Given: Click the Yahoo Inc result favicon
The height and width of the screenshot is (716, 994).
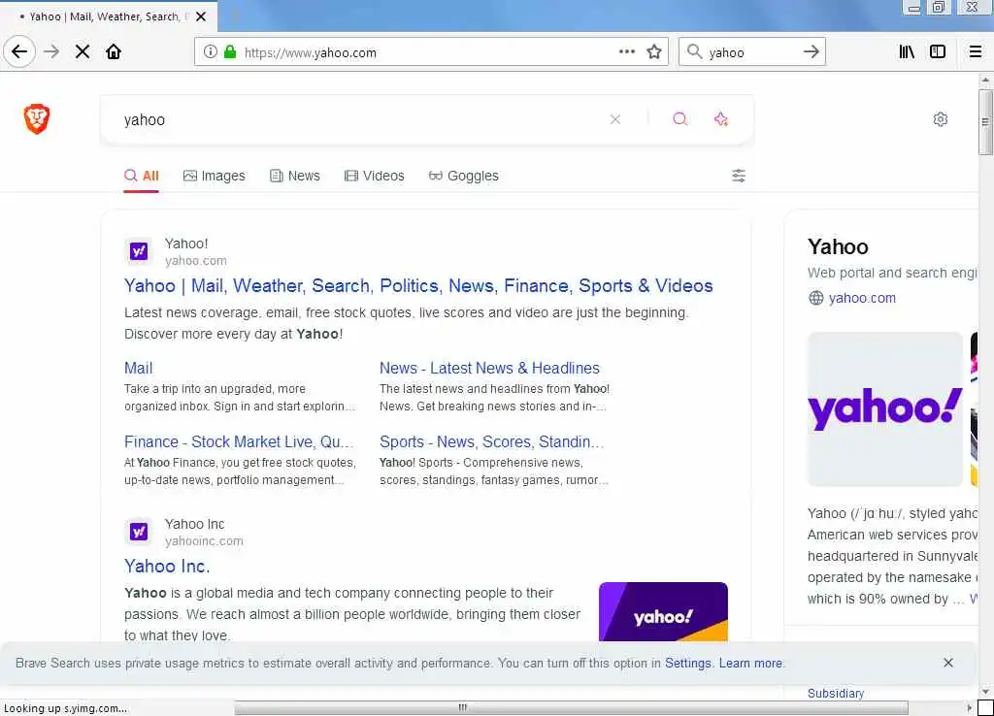Looking at the screenshot, I should tap(139, 532).
